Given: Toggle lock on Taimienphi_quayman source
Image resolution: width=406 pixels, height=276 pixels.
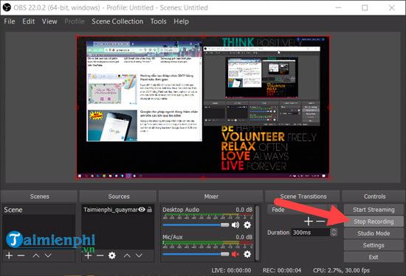Looking at the screenshot, I should click(149, 210).
